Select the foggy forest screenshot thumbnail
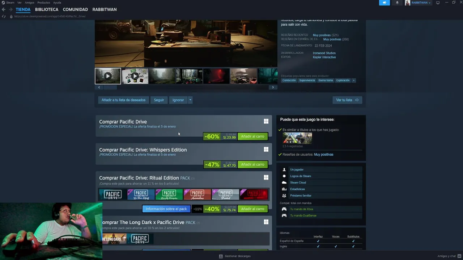This screenshot has width=463, height=260. click(x=162, y=76)
